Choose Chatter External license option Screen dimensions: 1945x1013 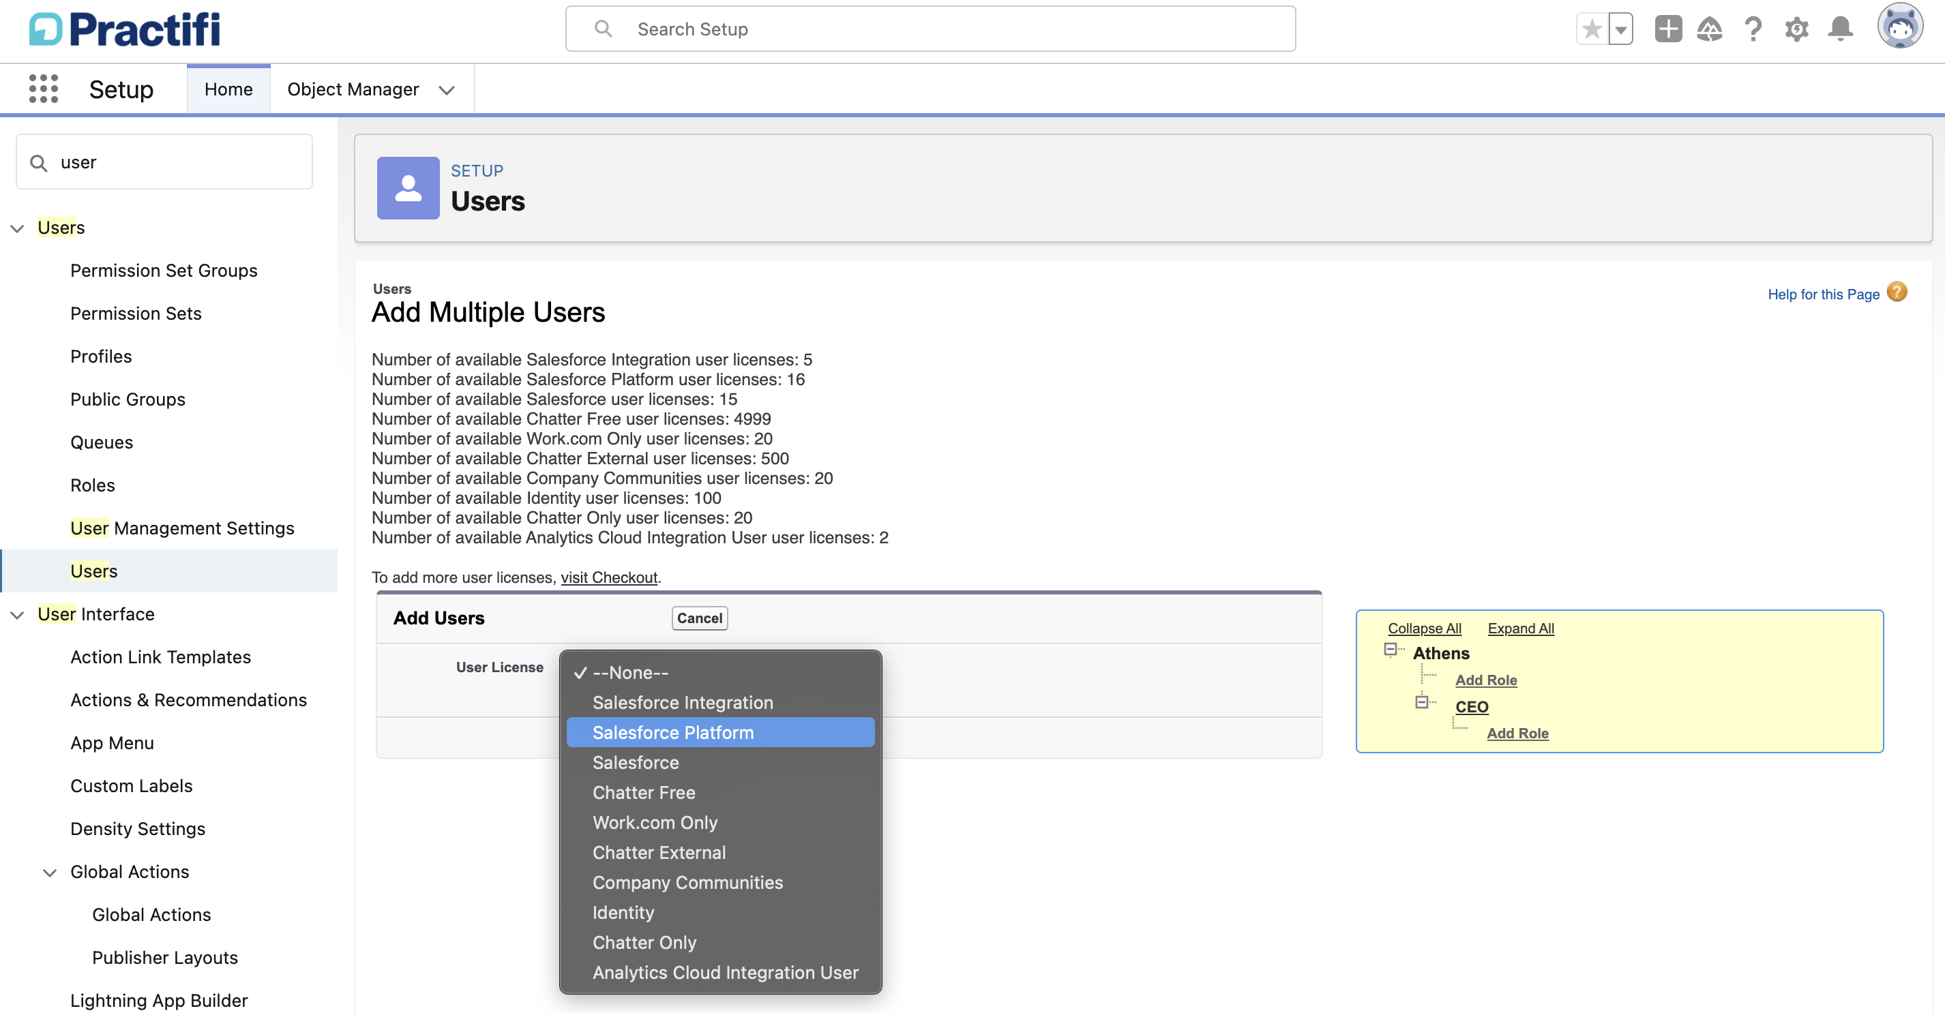coord(720,852)
